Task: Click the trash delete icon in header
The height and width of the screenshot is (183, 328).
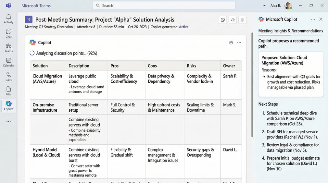Action: [x=242, y=20]
